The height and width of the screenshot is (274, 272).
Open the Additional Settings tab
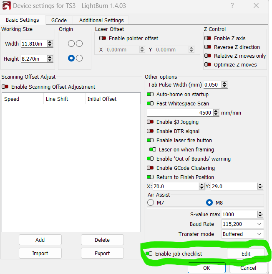[x=101, y=20]
